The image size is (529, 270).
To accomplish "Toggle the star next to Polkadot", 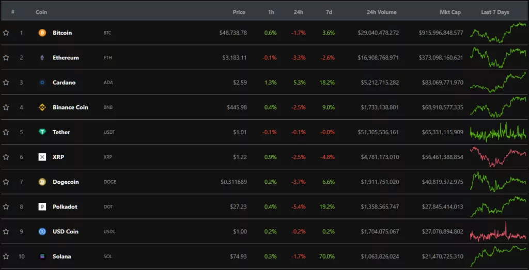I will (x=6, y=207).
